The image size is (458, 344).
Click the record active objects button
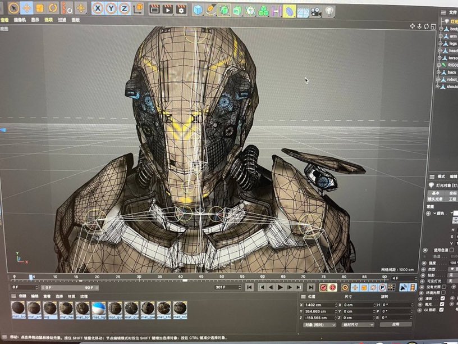pos(323,288)
